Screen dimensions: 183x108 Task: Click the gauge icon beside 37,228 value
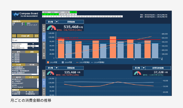pos(138,73)
